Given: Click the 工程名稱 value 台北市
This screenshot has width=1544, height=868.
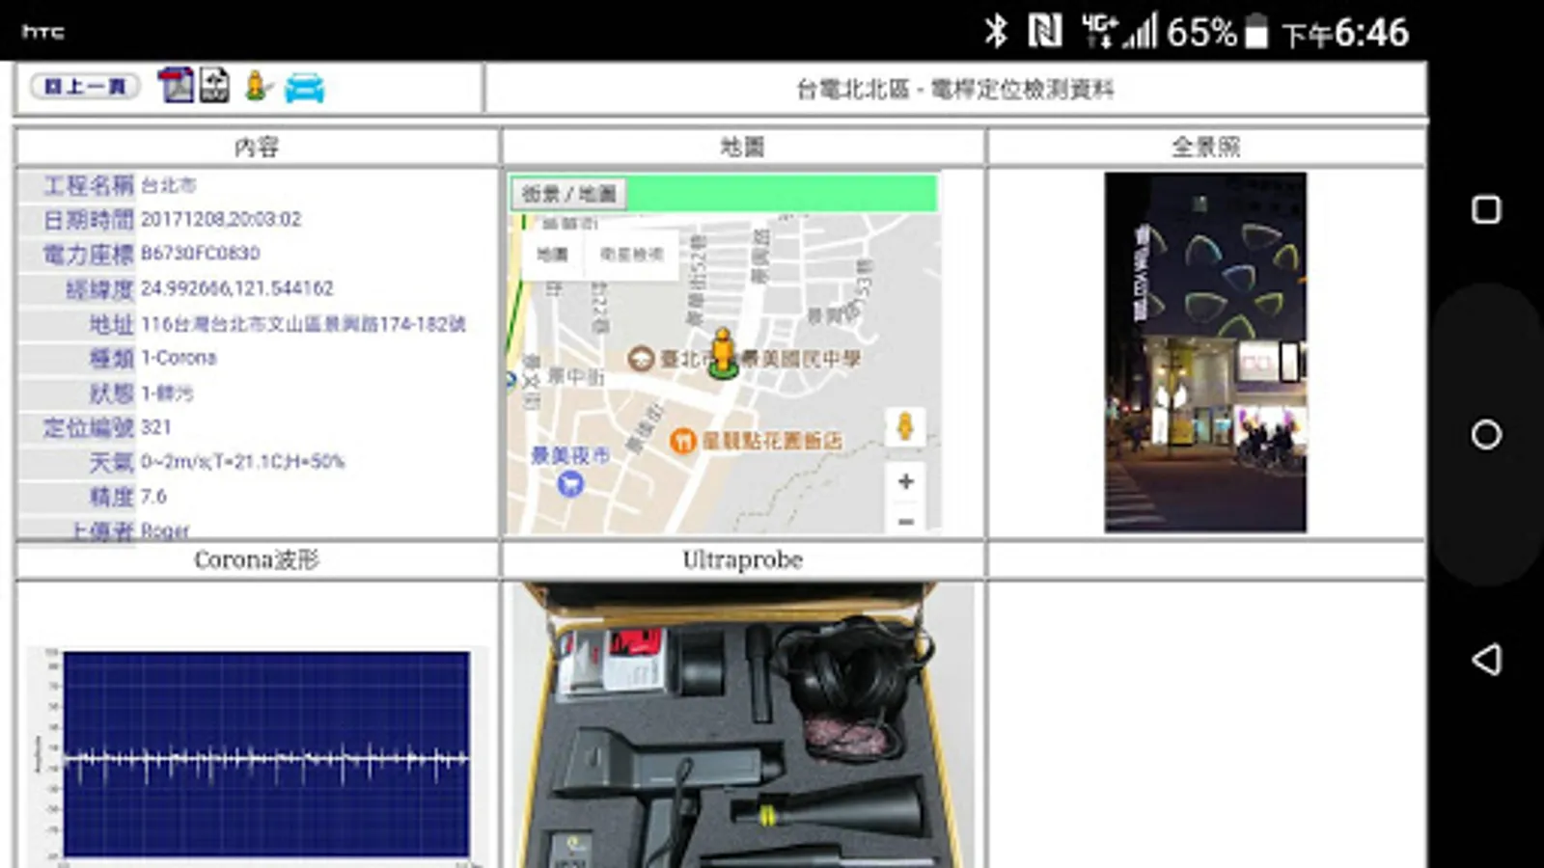Looking at the screenshot, I should tap(168, 184).
